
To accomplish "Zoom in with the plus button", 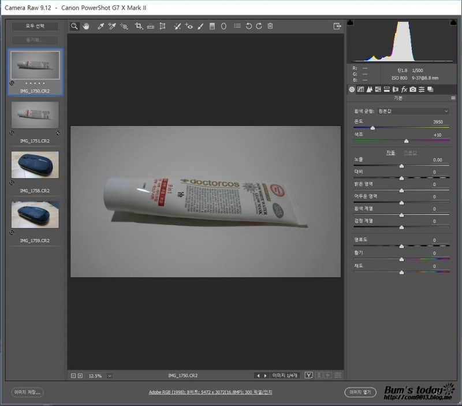I will 80,375.
